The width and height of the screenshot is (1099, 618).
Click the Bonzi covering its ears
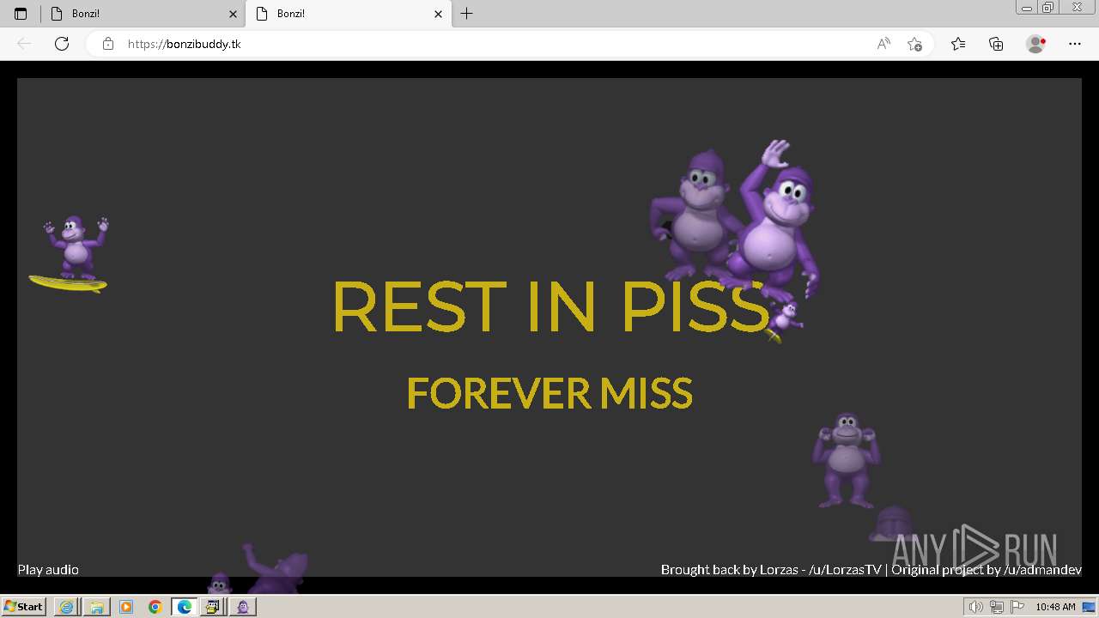(847, 459)
